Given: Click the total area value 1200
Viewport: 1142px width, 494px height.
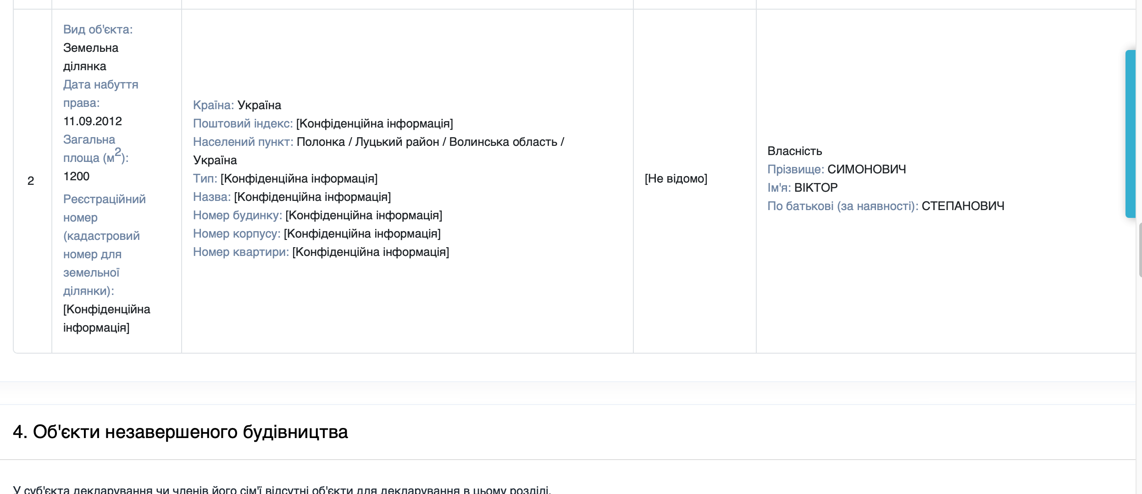Looking at the screenshot, I should coord(77,176).
